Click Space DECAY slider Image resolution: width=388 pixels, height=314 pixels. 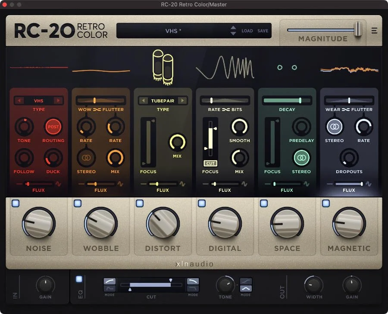click(x=287, y=100)
